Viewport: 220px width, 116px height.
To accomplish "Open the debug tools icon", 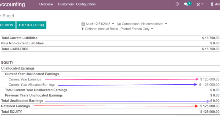I will [198, 4].
